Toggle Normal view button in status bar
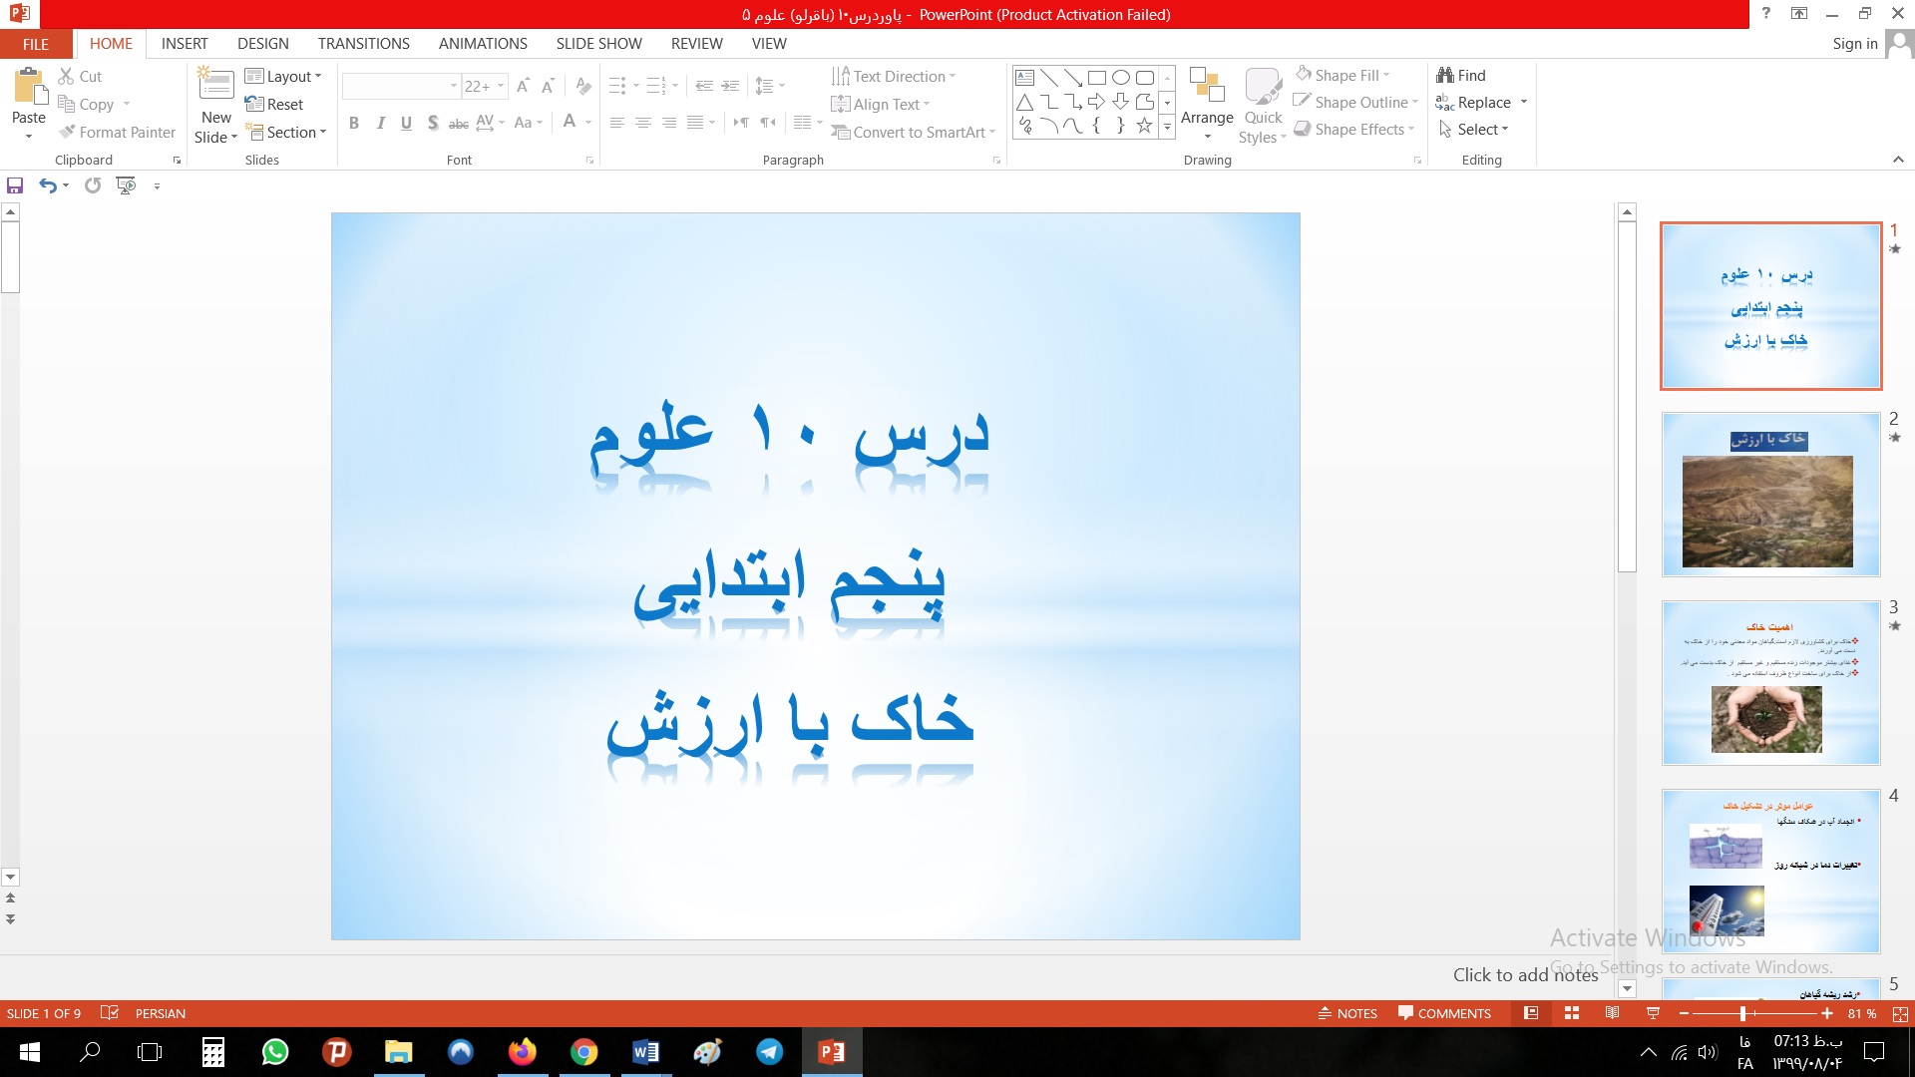The image size is (1915, 1077). tap(1531, 1013)
